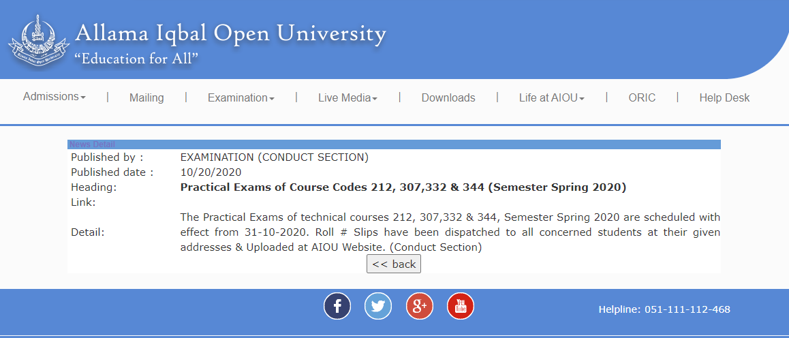Expand the Live Media dropdown
Image resolution: width=789 pixels, height=338 pixels.
[347, 98]
